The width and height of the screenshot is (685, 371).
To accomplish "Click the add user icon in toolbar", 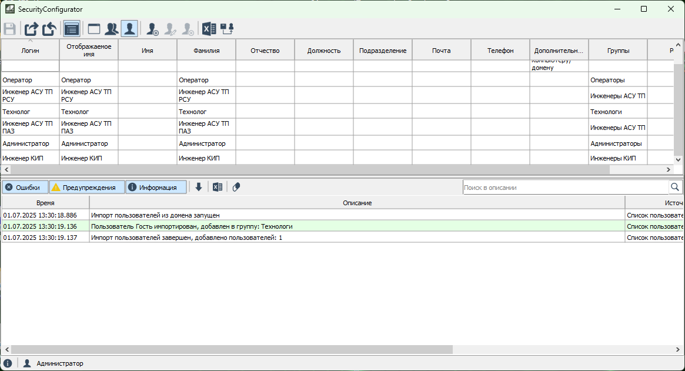I will click(x=153, y=28).
